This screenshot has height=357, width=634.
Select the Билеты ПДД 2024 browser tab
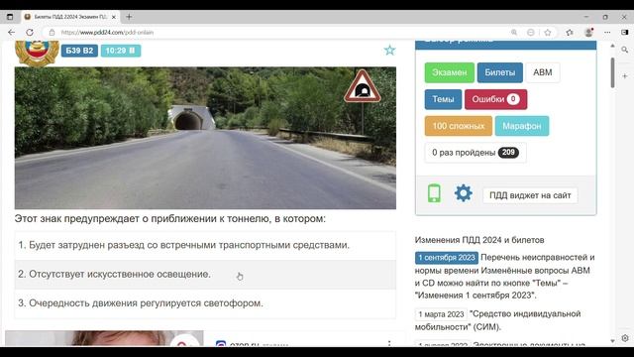[70, 17]
